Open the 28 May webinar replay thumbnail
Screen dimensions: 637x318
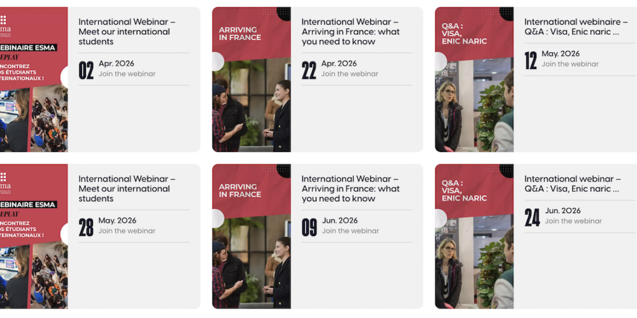[x=34, y=237]
